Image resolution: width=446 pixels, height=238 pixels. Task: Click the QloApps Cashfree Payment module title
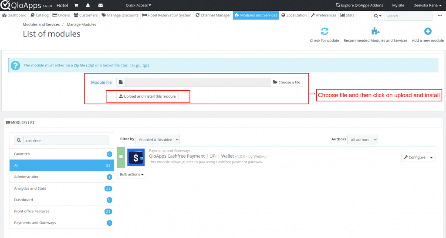(191, 156)
